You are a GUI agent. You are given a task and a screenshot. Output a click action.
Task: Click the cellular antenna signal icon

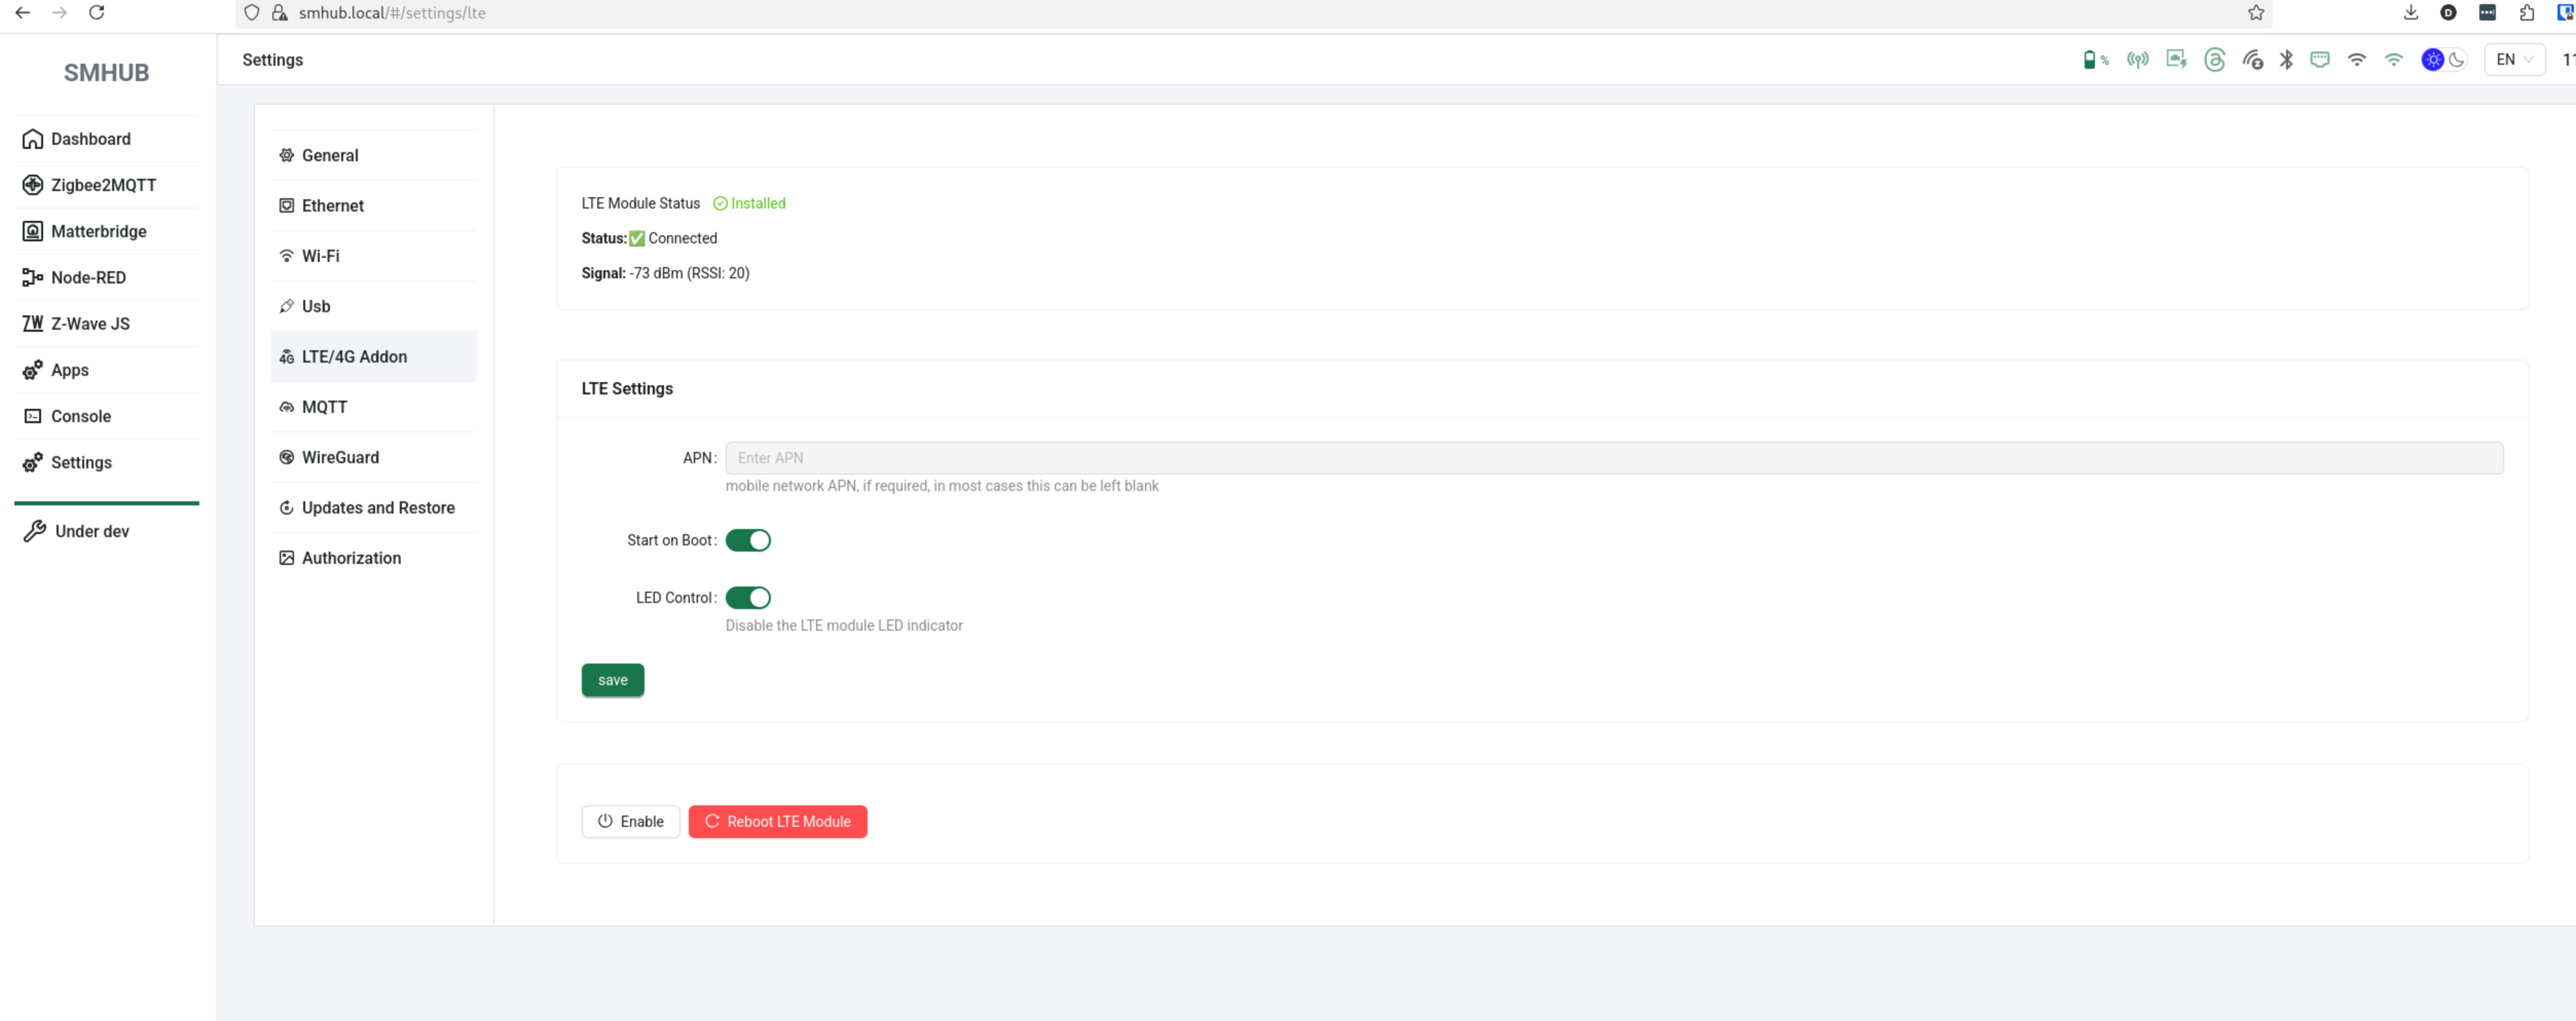pyautogui.click(x=2137, y=60)
